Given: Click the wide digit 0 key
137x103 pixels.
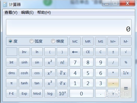Looking at the screenshot, I should point(82,93).
